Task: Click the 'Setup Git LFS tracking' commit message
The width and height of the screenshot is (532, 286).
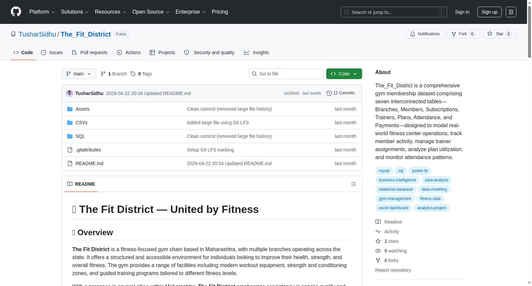Action: [x=210, y=150]
